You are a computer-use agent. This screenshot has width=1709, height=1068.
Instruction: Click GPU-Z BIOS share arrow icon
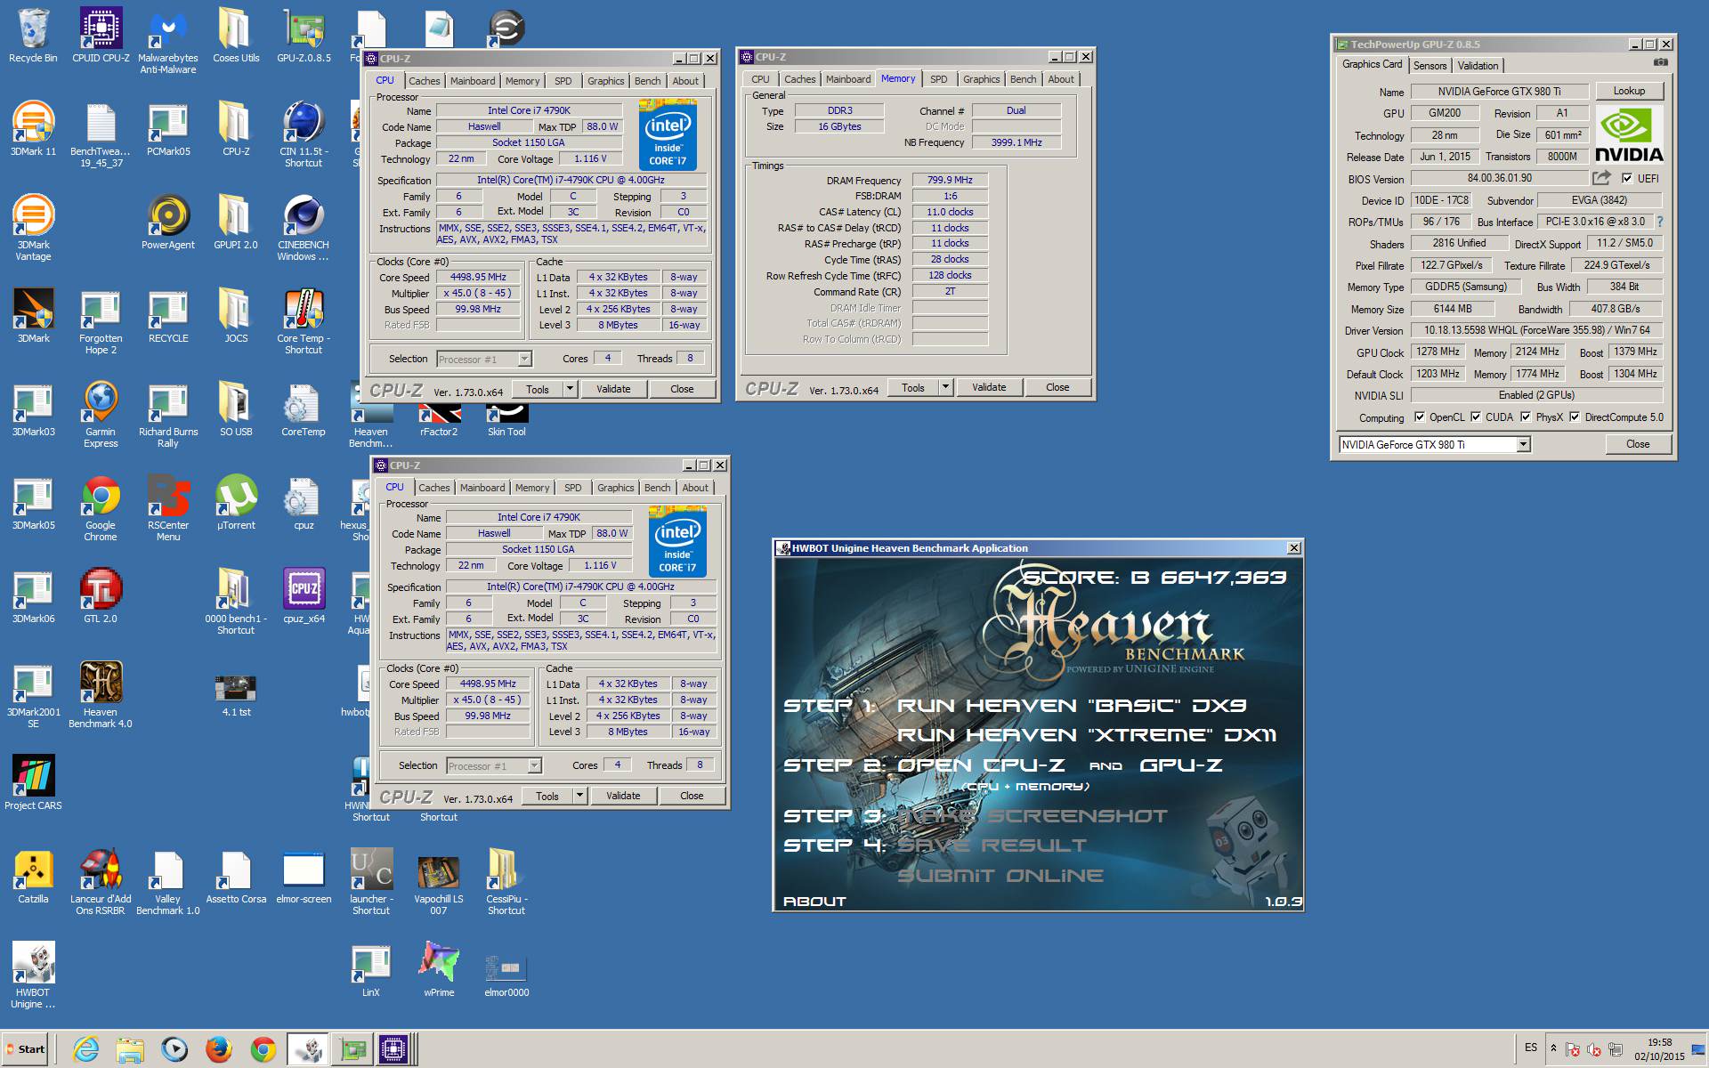(x=1602, y=178)
